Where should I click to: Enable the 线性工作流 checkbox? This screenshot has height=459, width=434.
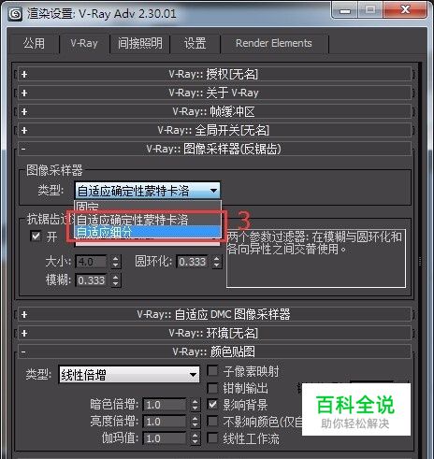tap(212, 438)
